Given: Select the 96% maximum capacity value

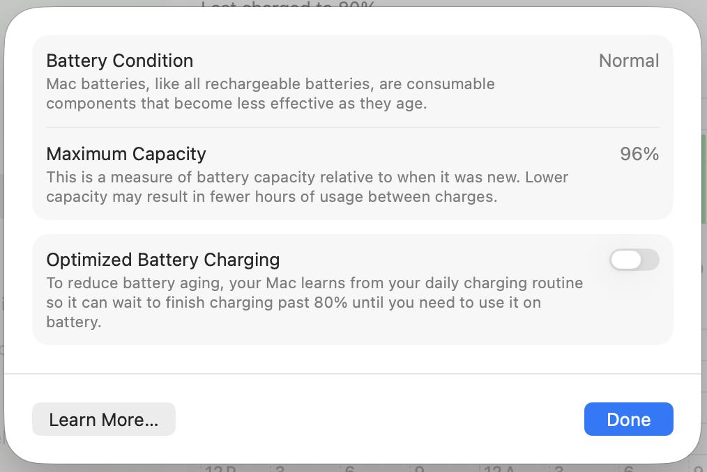Looking at the screenshot, I should (639, 154).
